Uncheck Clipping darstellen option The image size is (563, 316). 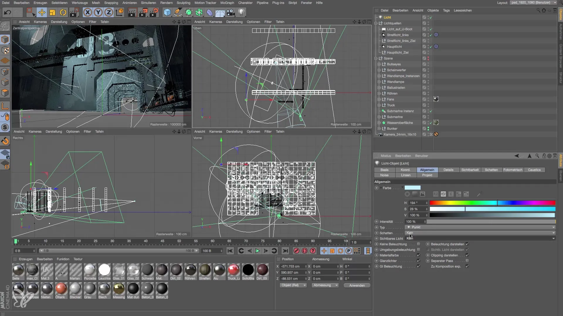click(x=467, y=255)
